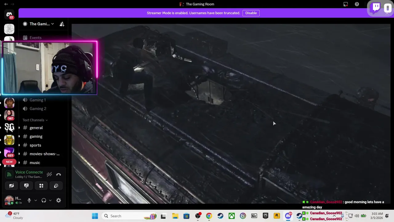This screenshot has width=394, height=222.
Task: Open Microsoft Store from taskbar
Action: coord(187,216)
